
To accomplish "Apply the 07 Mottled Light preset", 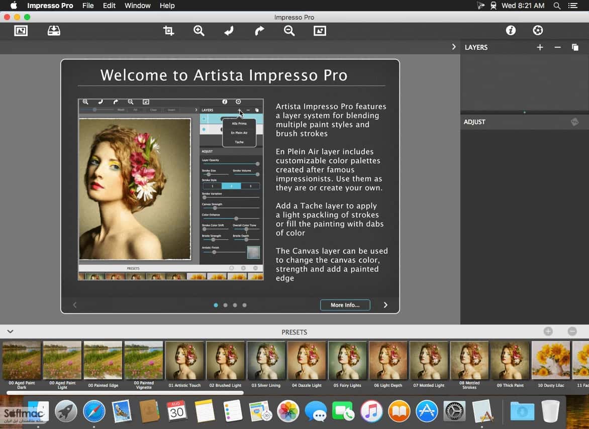I will tap(429, 364).
